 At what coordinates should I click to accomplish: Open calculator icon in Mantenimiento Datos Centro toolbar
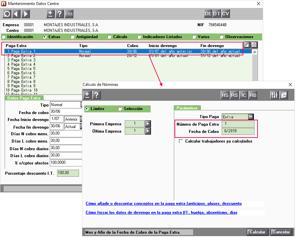pos(50,14)
